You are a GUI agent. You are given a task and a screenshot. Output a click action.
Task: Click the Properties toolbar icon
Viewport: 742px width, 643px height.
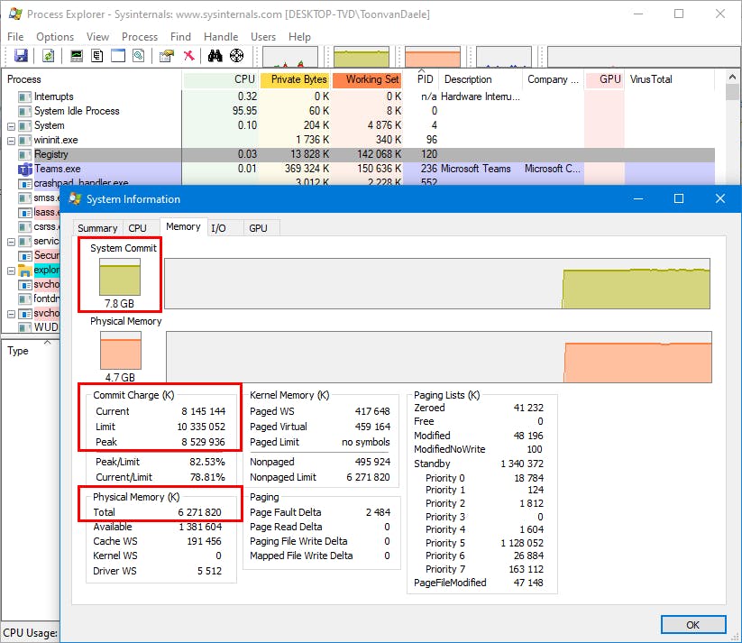(166, 56)
